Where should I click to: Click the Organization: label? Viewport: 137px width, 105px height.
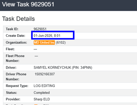[16, 42]
